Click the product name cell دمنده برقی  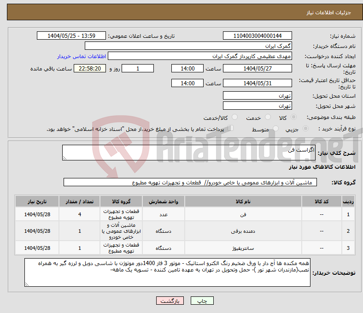click(x=243, y=231)
